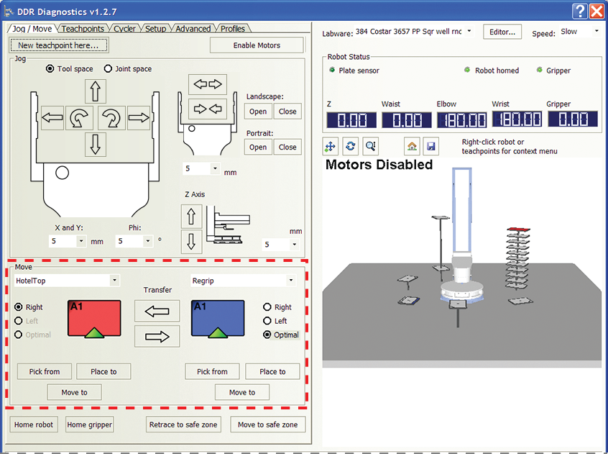Click the Home robot button
608x454 pixels.
[x=34, y=425]
